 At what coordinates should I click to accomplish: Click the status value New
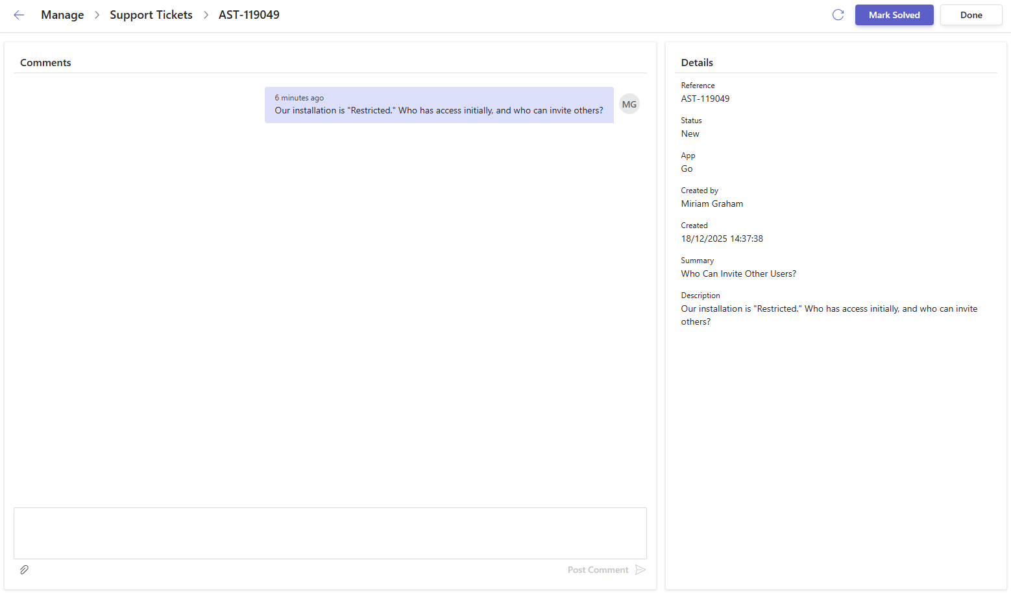[690, 134]
